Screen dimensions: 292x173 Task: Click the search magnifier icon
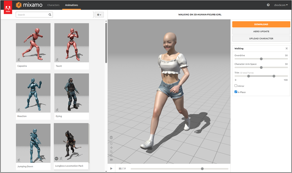pyautogui.click(x=50, y=15)
